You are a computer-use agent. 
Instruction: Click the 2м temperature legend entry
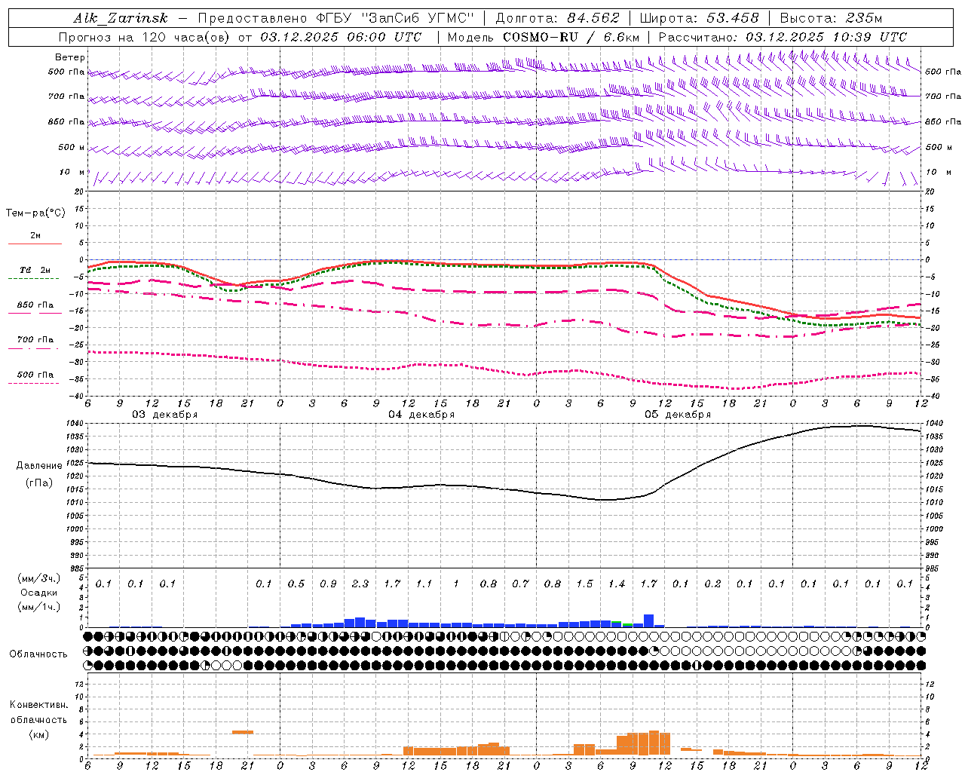tap(35, 236)
